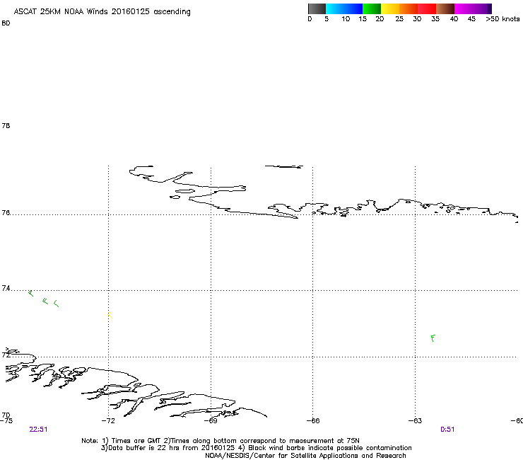The width and height of the screenshot is (523, 460).
Task: Select the green 15-20 knots color segment
Action: [x=372, y=8]
